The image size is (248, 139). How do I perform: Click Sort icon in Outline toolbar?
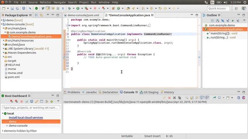(218, 20)
